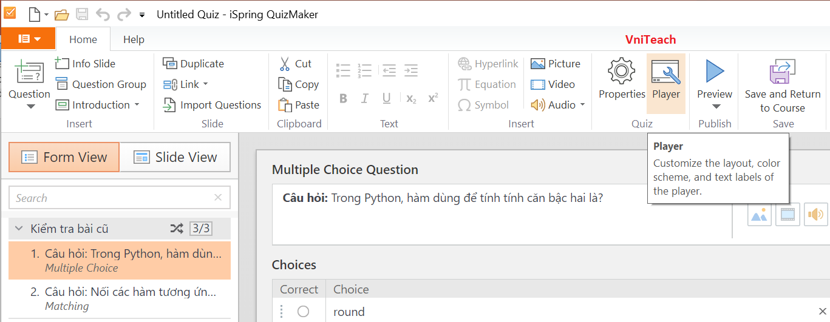Switch to Slide View
The image size is (830, 322).
pos(175,157)
